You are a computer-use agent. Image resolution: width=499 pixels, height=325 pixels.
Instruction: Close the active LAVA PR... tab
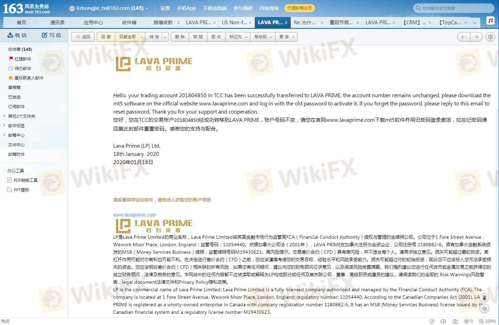coord(286,23)
